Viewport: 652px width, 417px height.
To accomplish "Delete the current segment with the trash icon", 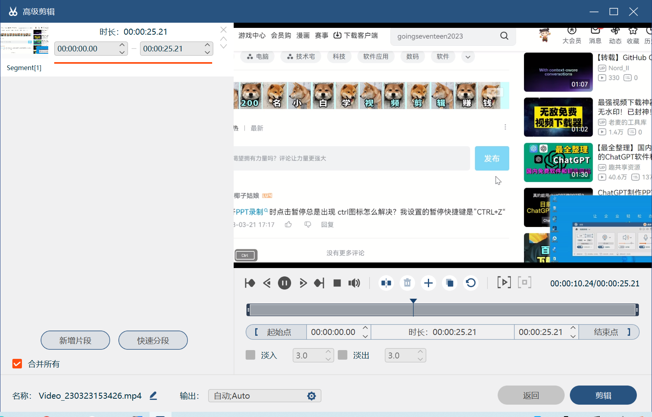I will 407,283.
